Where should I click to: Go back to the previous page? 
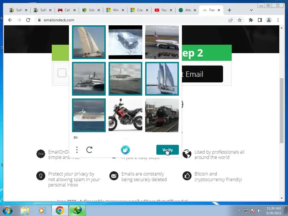pyautogui.click(x=10, y=20)
